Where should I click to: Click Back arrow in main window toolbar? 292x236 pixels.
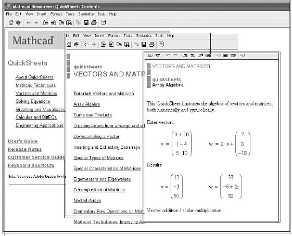(29, 23)
